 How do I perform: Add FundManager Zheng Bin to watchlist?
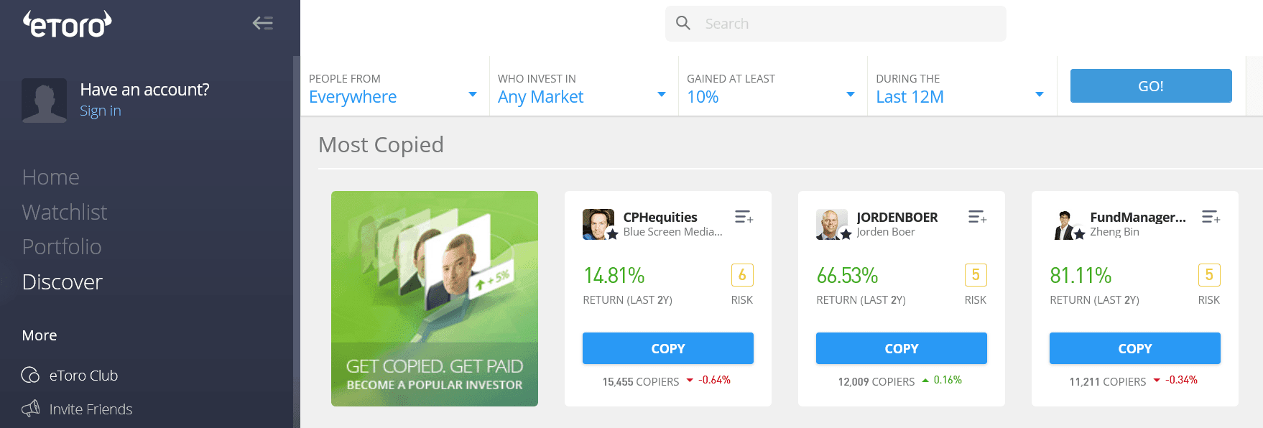click(1211, 217)
